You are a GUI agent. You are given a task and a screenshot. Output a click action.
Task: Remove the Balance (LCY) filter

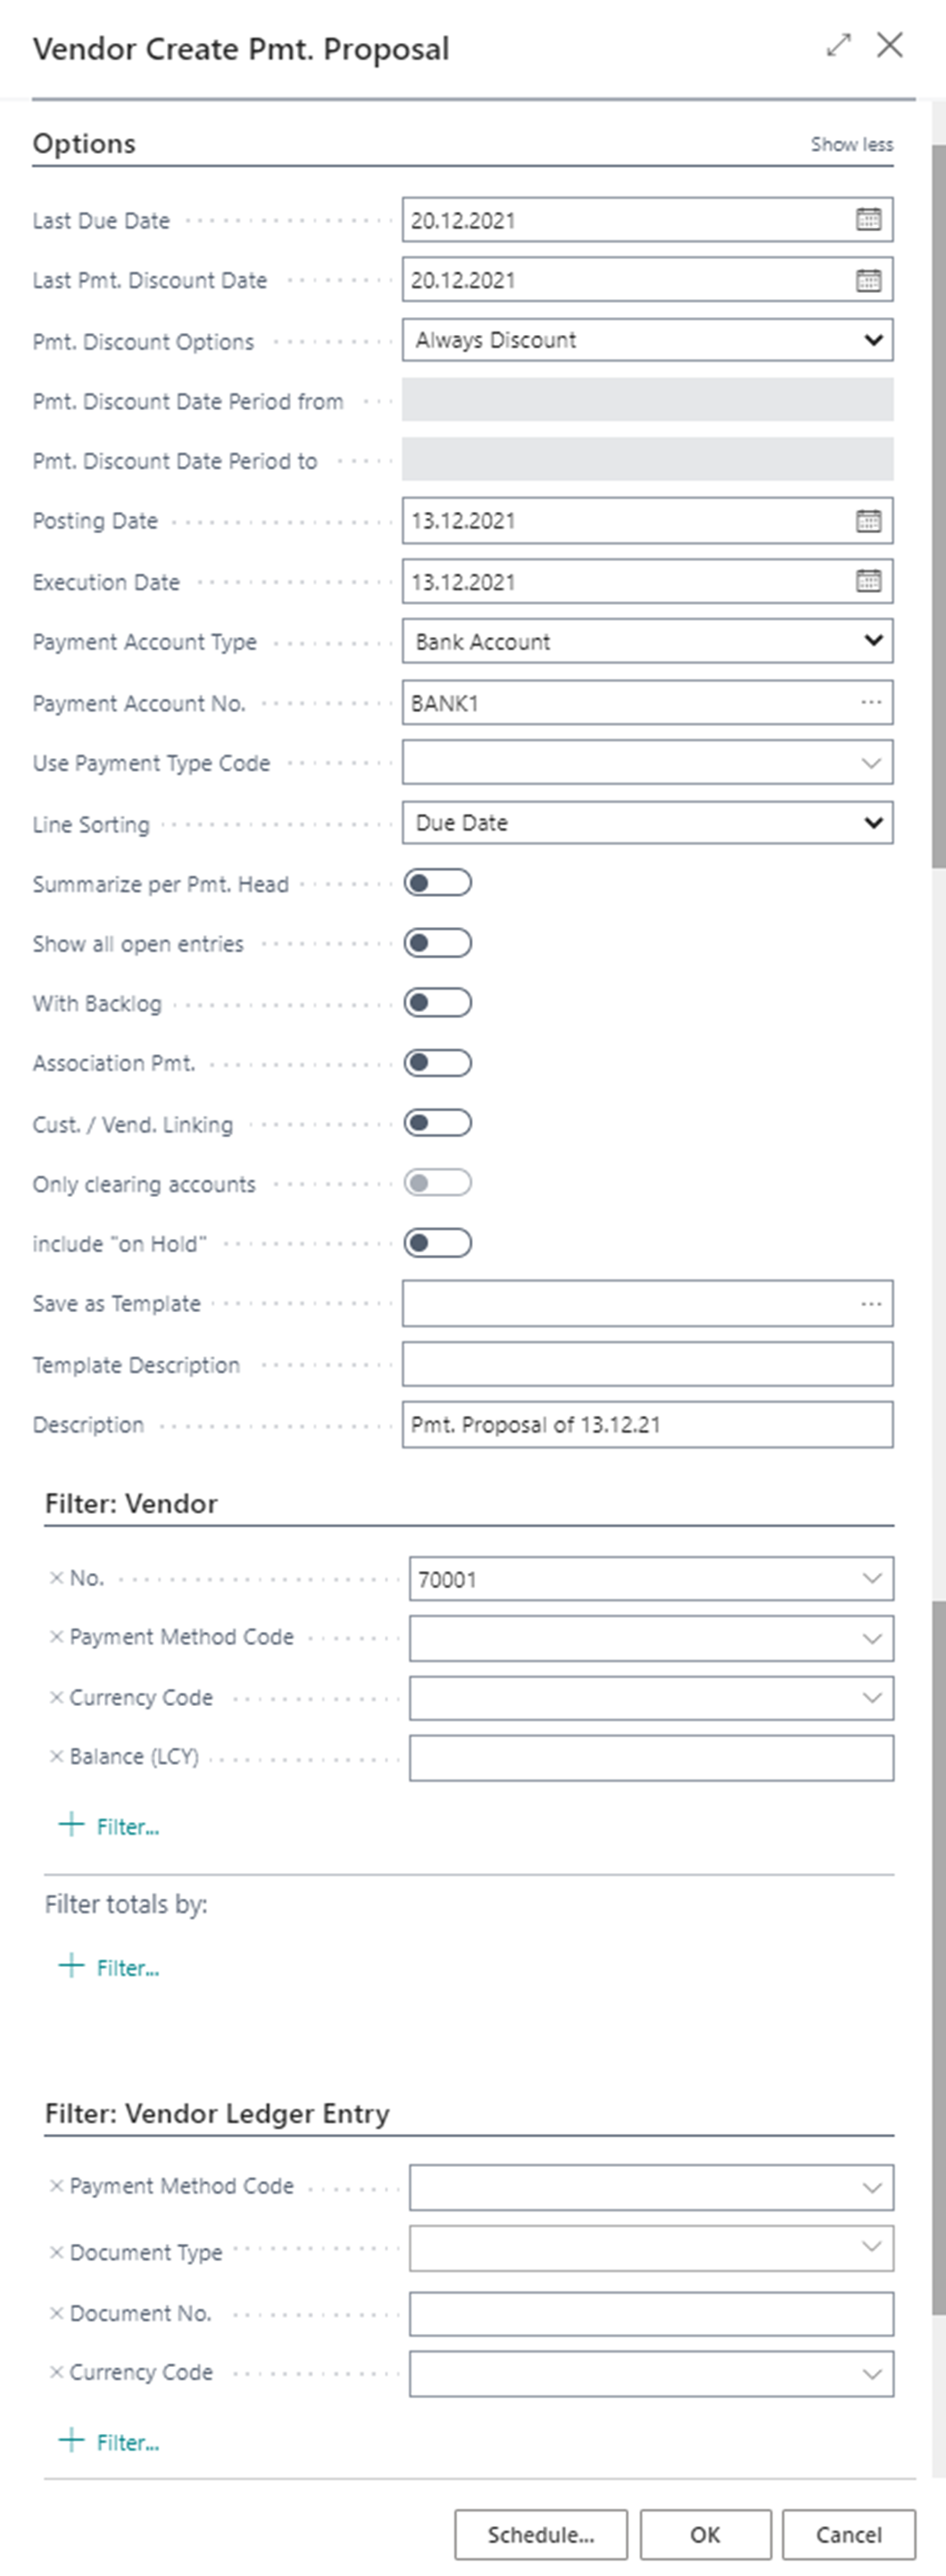coord(55,1755)
